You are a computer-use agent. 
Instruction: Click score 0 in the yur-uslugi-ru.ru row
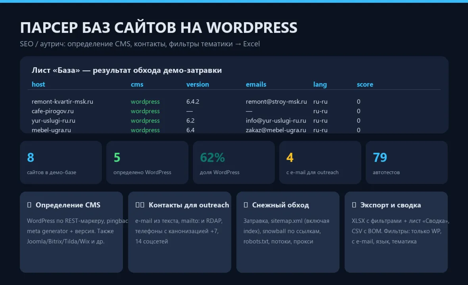(359, 121)
